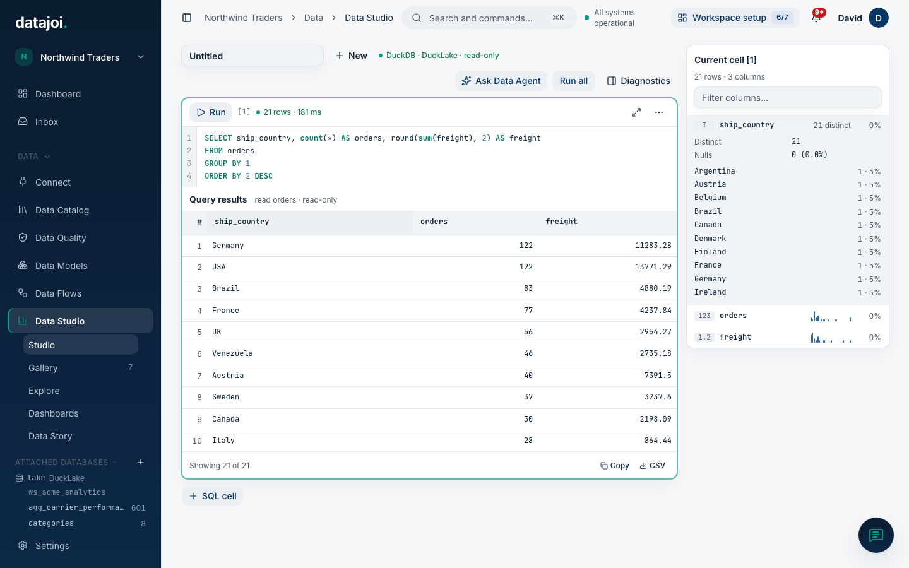The width and height of the screenshot is (909, 568).
Task: Click the Run all button
Action: tap(574, 81)
